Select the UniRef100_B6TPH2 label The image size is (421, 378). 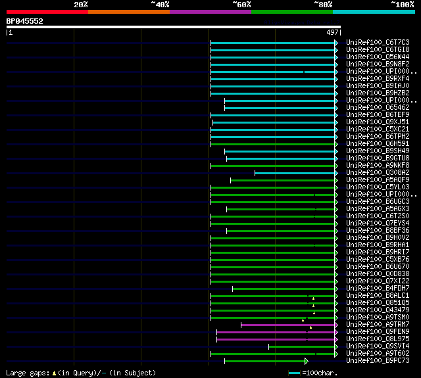[x=378, y=137]
